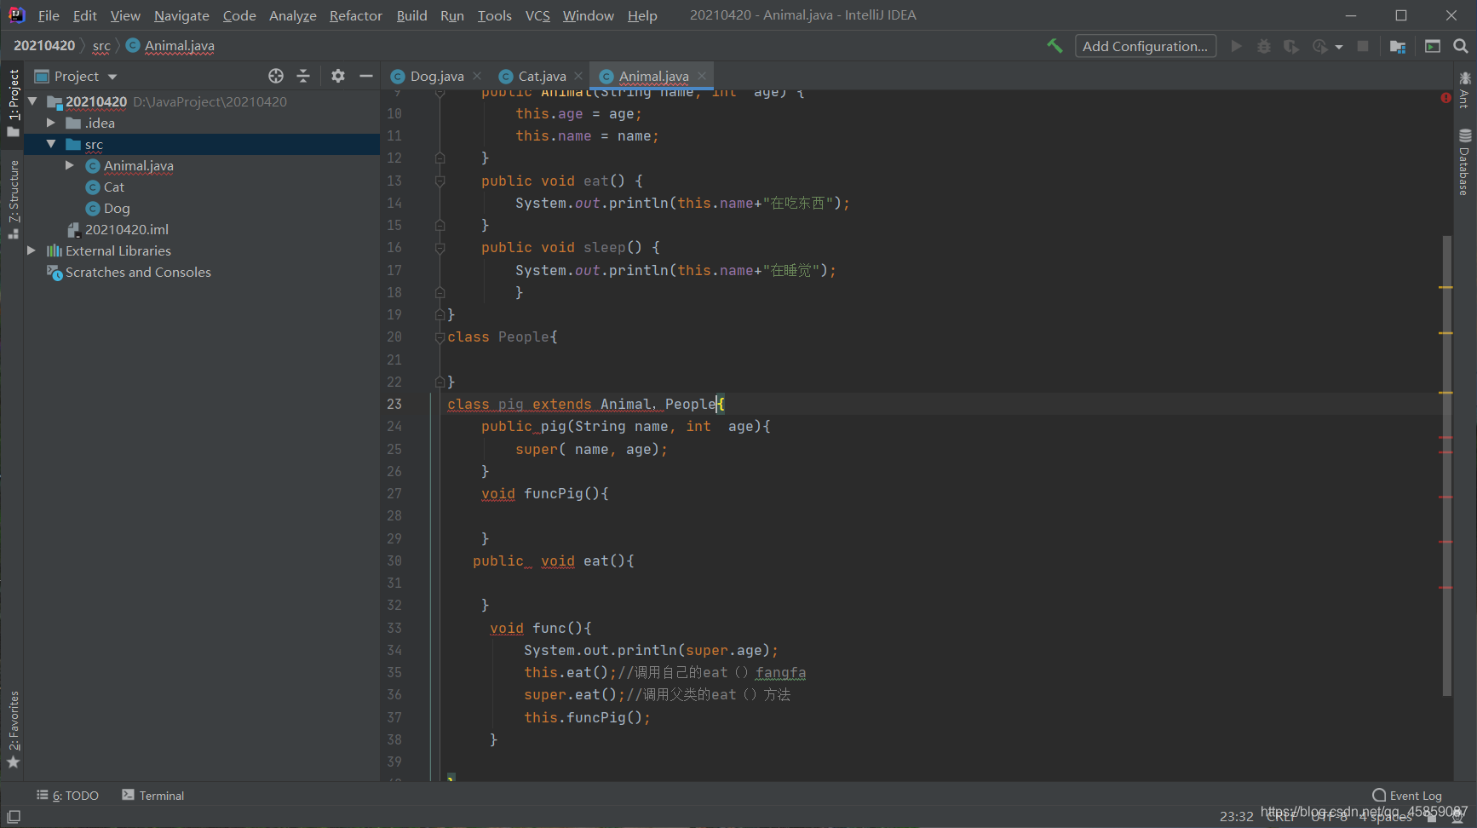1477x828 pixels.
Task: Hide the Project panel with minus icon
Action: [366, 76]
